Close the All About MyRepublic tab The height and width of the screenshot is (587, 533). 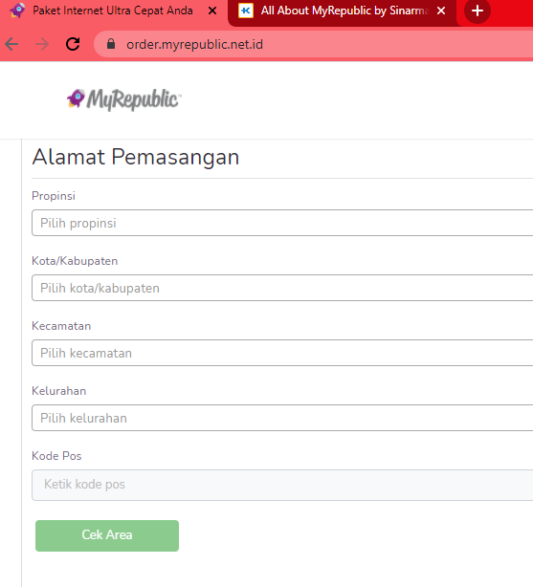[441, 11]
